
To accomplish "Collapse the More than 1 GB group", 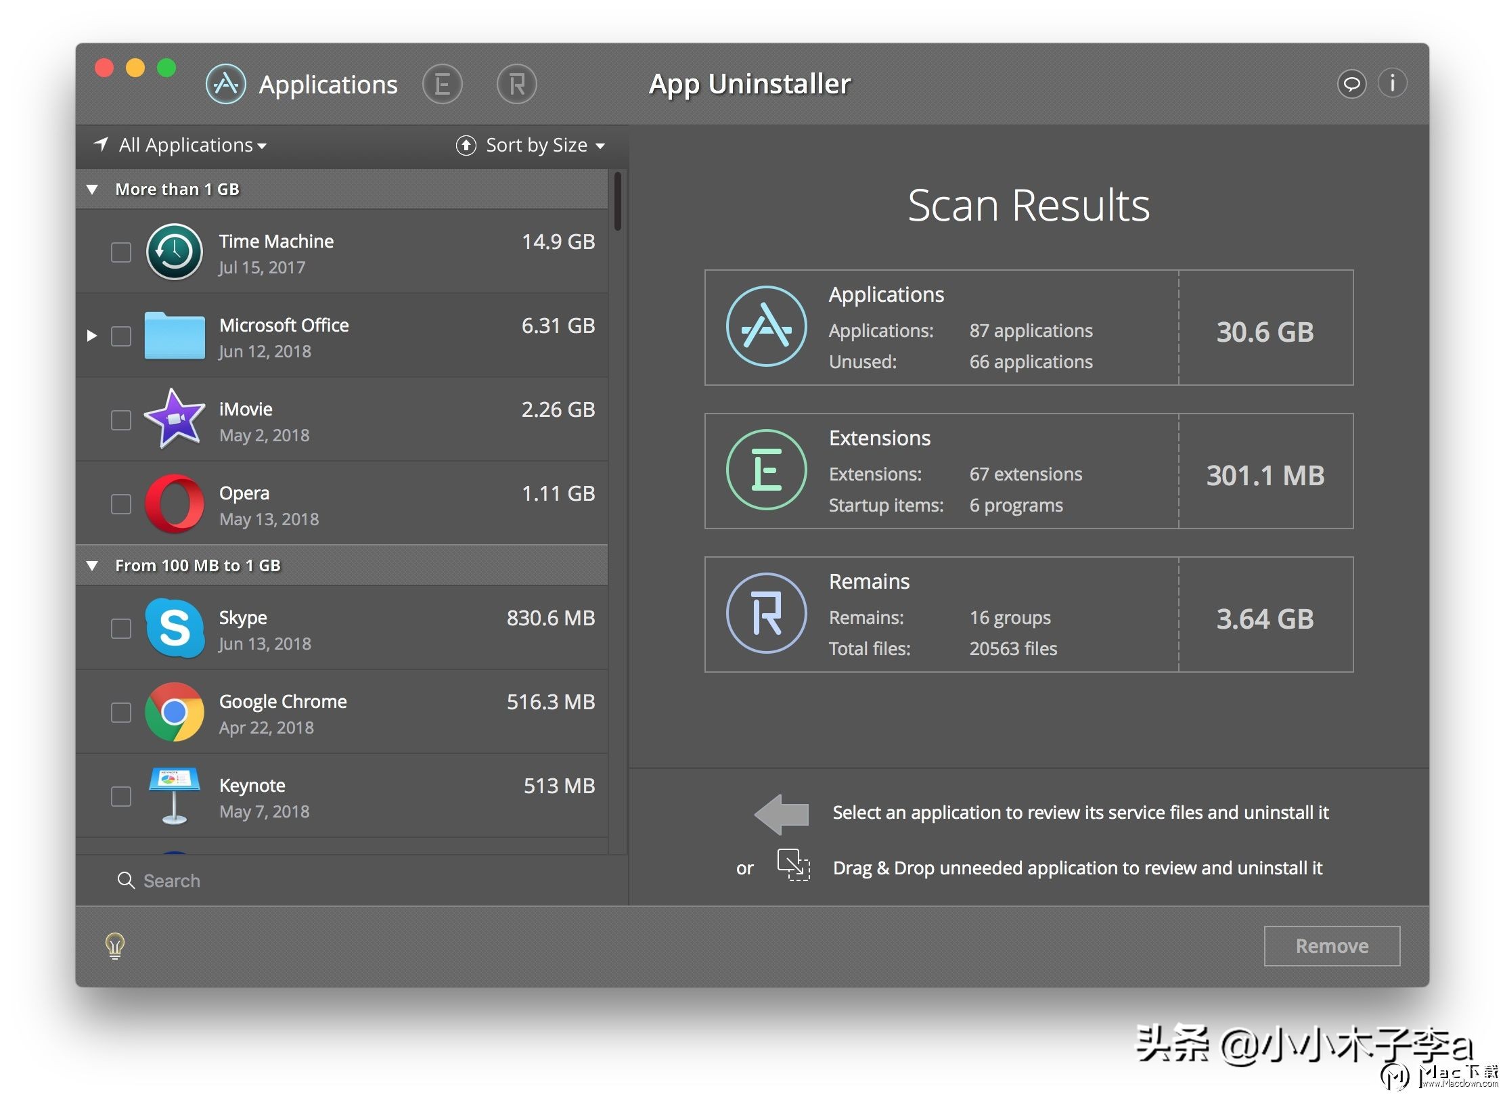I will click(x=93, y=189).
